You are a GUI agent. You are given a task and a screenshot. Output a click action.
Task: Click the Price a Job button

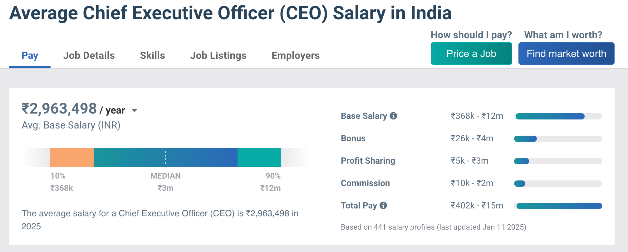[471, 54]
